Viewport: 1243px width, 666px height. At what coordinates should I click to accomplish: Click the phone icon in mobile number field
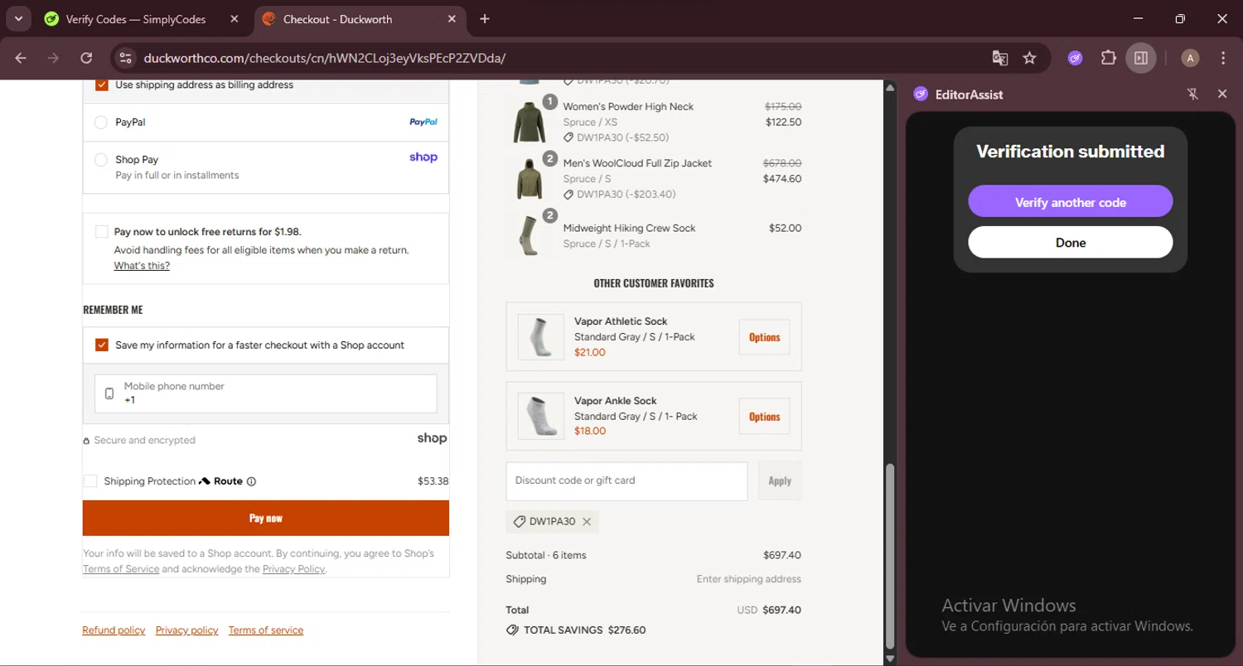pyautogui.click(x=109, y=393)
